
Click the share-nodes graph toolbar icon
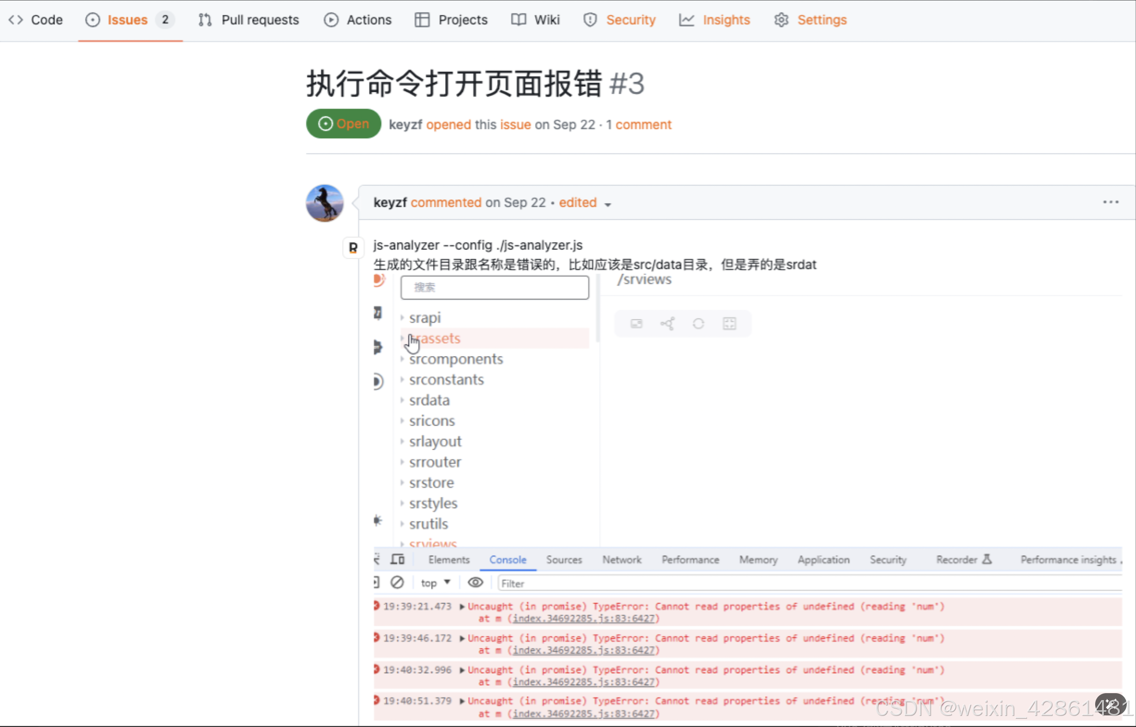(667, 324)
